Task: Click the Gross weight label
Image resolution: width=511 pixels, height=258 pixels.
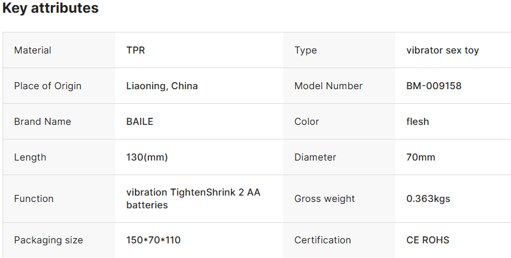Action: 324,199
